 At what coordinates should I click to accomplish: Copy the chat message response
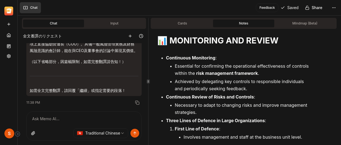[137, 103]
